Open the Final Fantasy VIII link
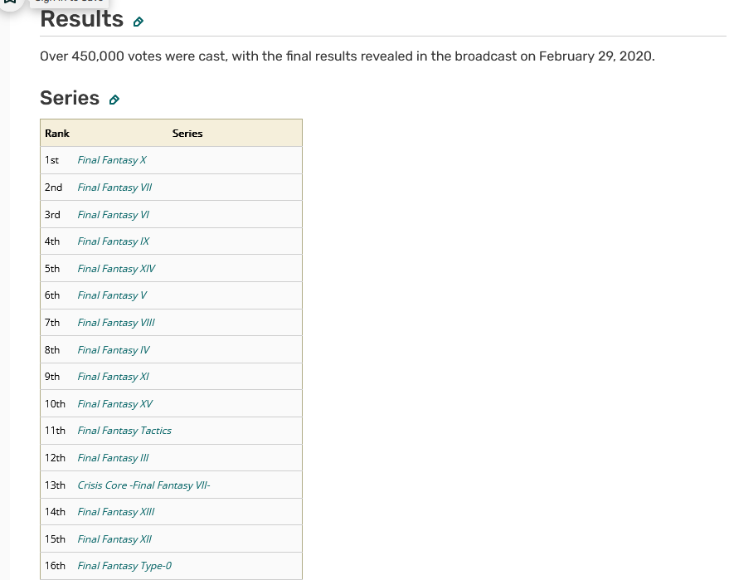Viewport: 729px width, 580px height. tap(116, 322)
